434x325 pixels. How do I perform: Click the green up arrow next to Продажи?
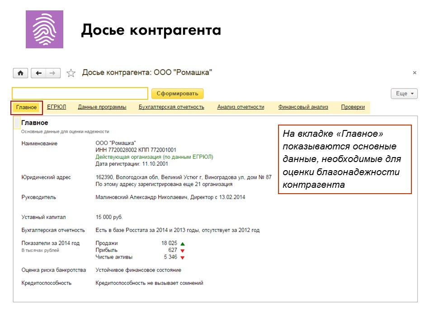[x=182, y=244]
